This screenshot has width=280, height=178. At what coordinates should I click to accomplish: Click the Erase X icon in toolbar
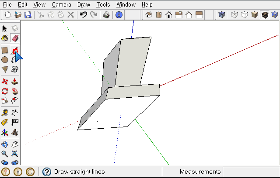click(71, 15)
